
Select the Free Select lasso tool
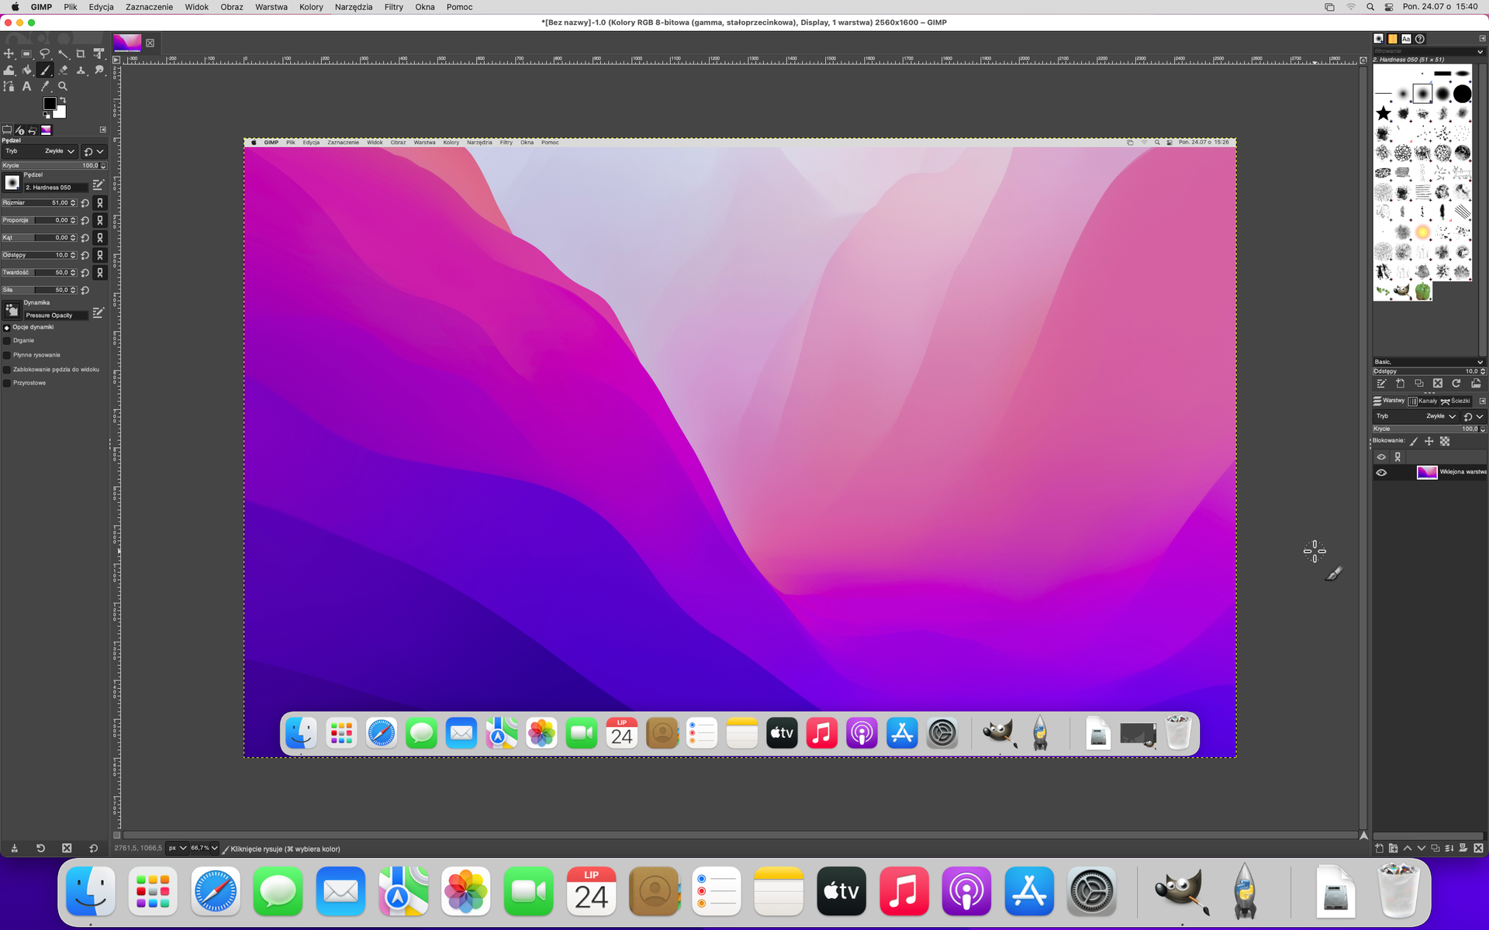tap(45, 53)
